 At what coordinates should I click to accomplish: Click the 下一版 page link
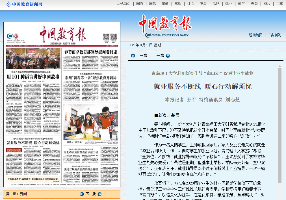tap(90, 194)
